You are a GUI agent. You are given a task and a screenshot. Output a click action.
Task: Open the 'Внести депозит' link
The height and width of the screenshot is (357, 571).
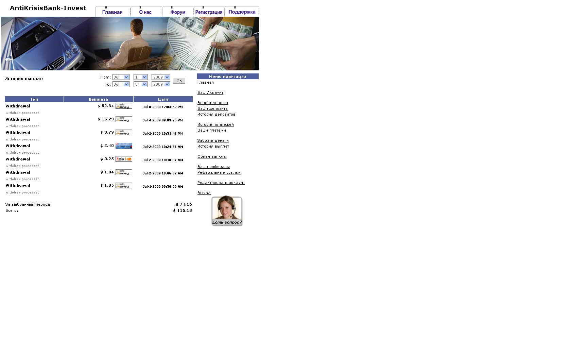pyautogui.click(x=213, y=103)
